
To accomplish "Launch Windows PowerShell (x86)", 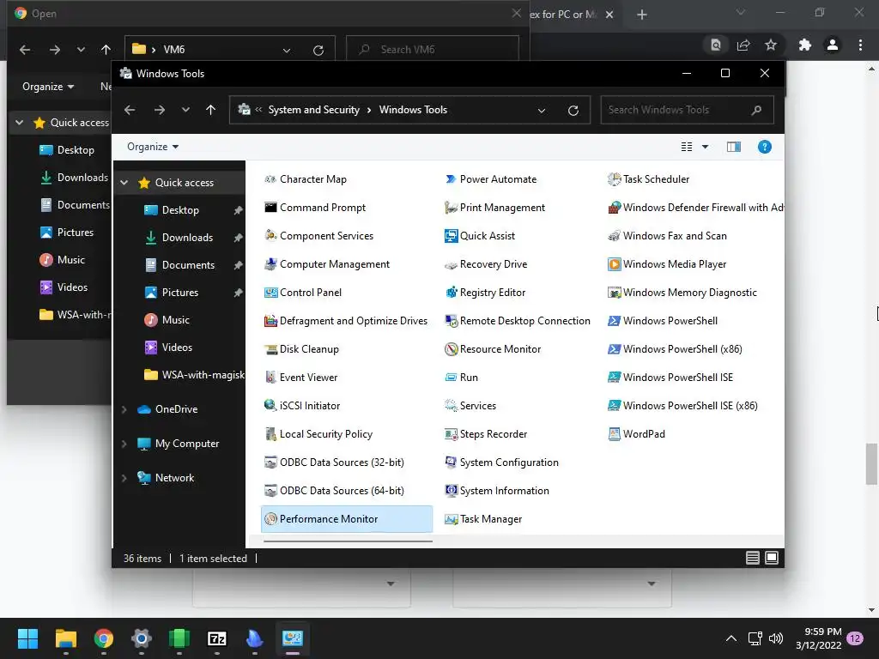I will point(675,349).
